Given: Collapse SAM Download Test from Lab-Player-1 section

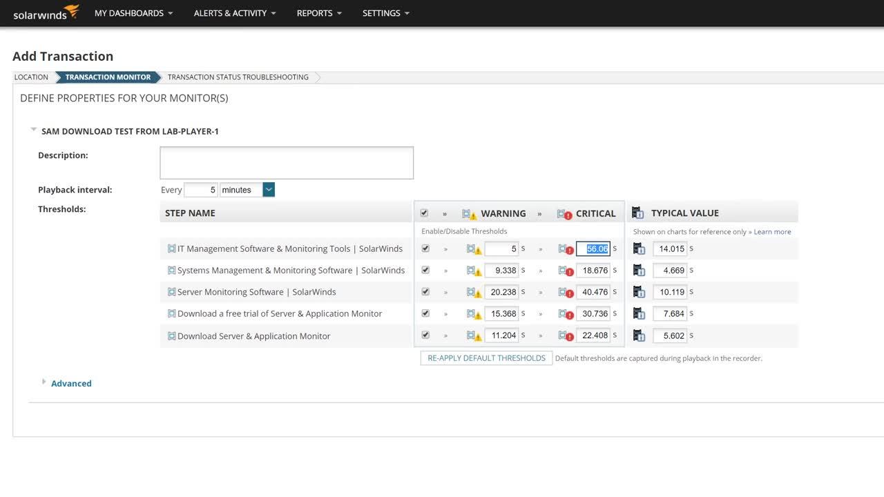Looking at the screenshot, I should (x=33, y=130).
